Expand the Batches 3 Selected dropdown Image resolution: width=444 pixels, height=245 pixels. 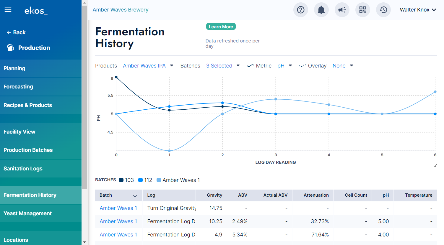point(223,66)
